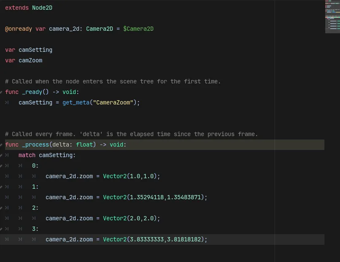Click the 'extends' keyword on first line

click(x=17, y=8)
